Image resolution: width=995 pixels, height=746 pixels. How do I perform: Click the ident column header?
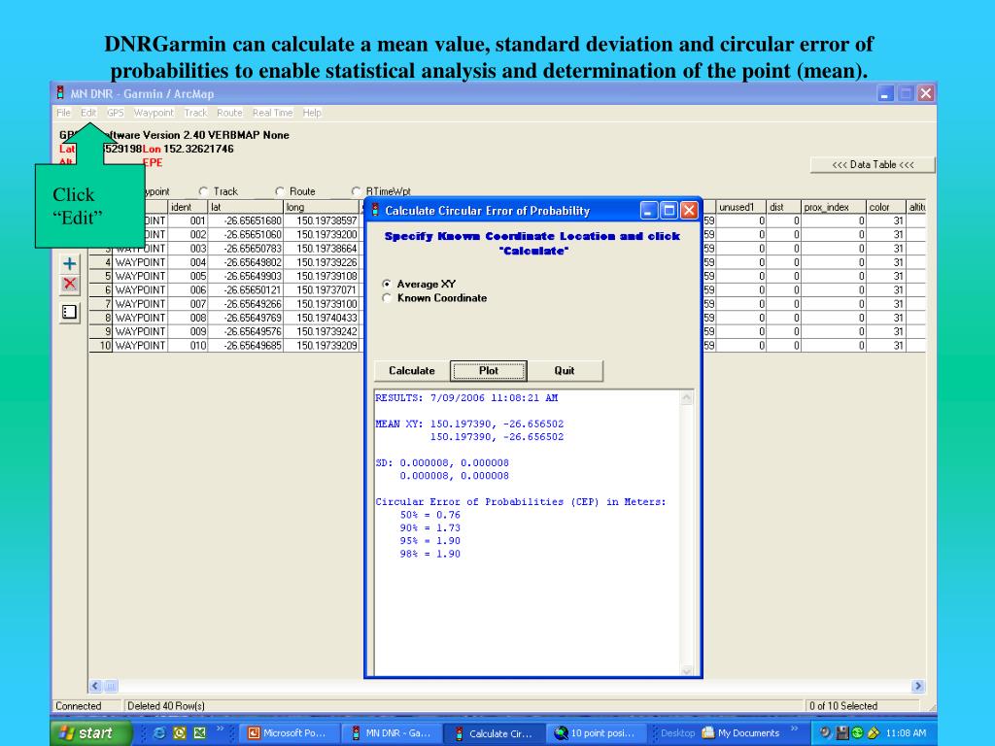tap(188, 207)
